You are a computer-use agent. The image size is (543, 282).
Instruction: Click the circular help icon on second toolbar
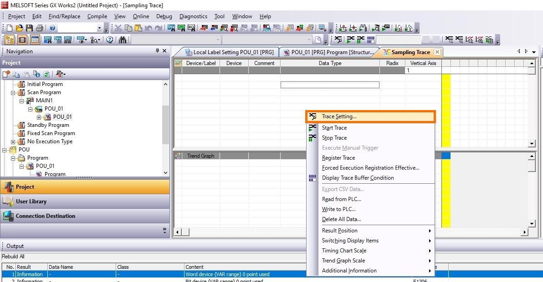109,40
